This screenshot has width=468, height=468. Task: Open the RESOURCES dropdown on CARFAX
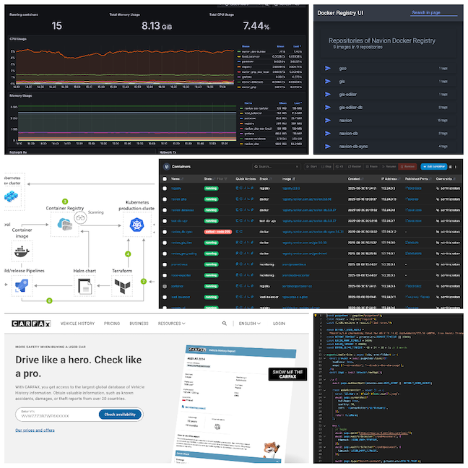click(x=172, y=324)
